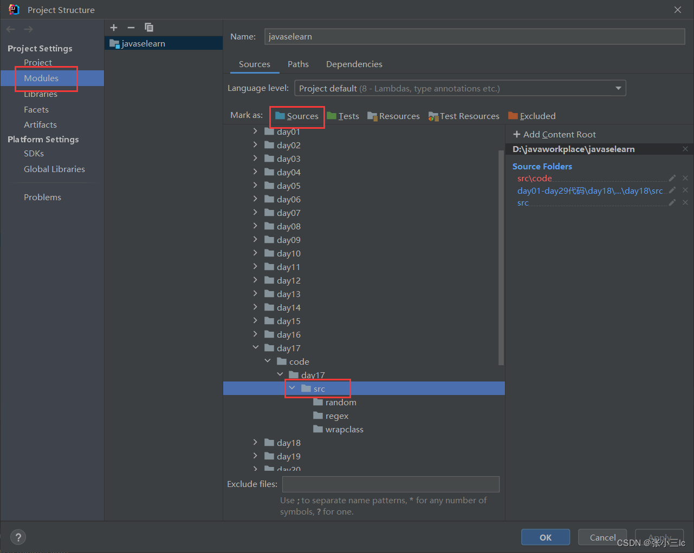
Task: Edit properties of day18 src source folder
Action: point(672,190)
